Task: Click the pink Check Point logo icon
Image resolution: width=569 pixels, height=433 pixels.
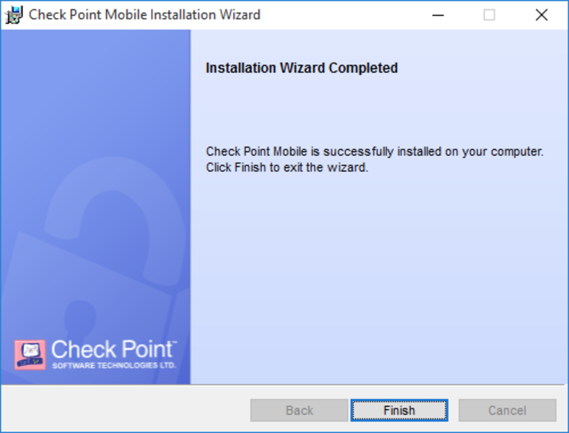Action: coord(30,354)
